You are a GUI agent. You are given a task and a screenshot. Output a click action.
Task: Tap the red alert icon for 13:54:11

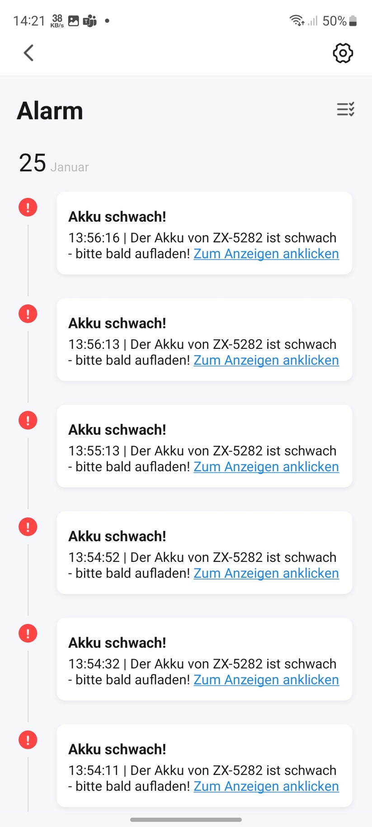point(28,740)
